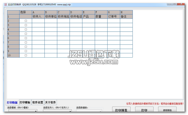Click the 打印 button

[144, 109]
